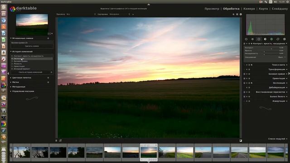Toggle the Базовая кривая module off

(x=245, y=74)
